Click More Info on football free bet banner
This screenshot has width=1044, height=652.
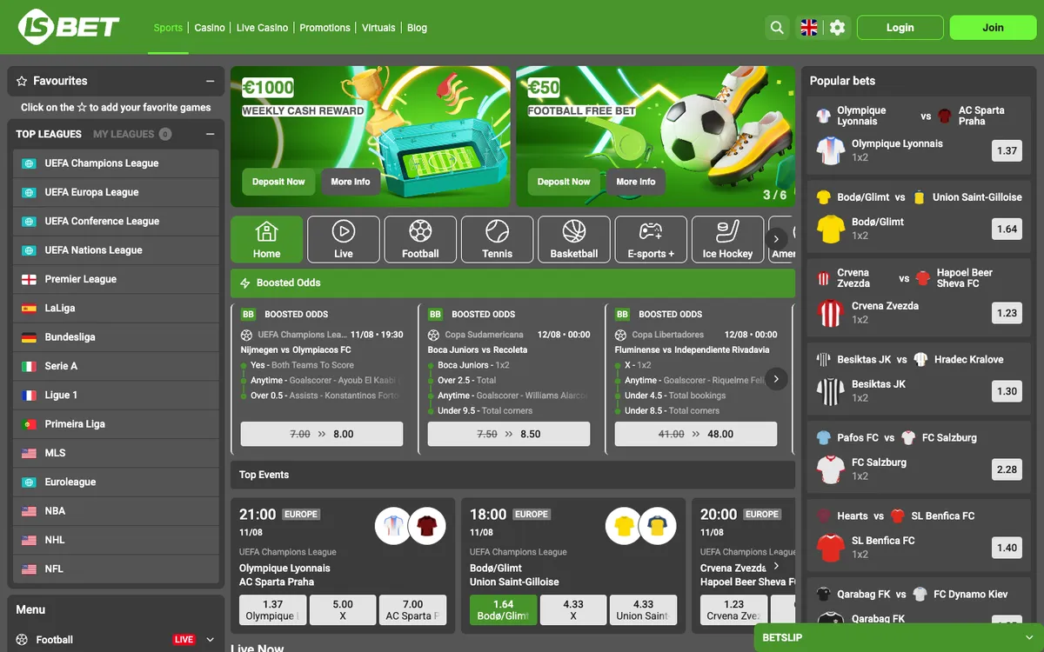tap(636, 182)
